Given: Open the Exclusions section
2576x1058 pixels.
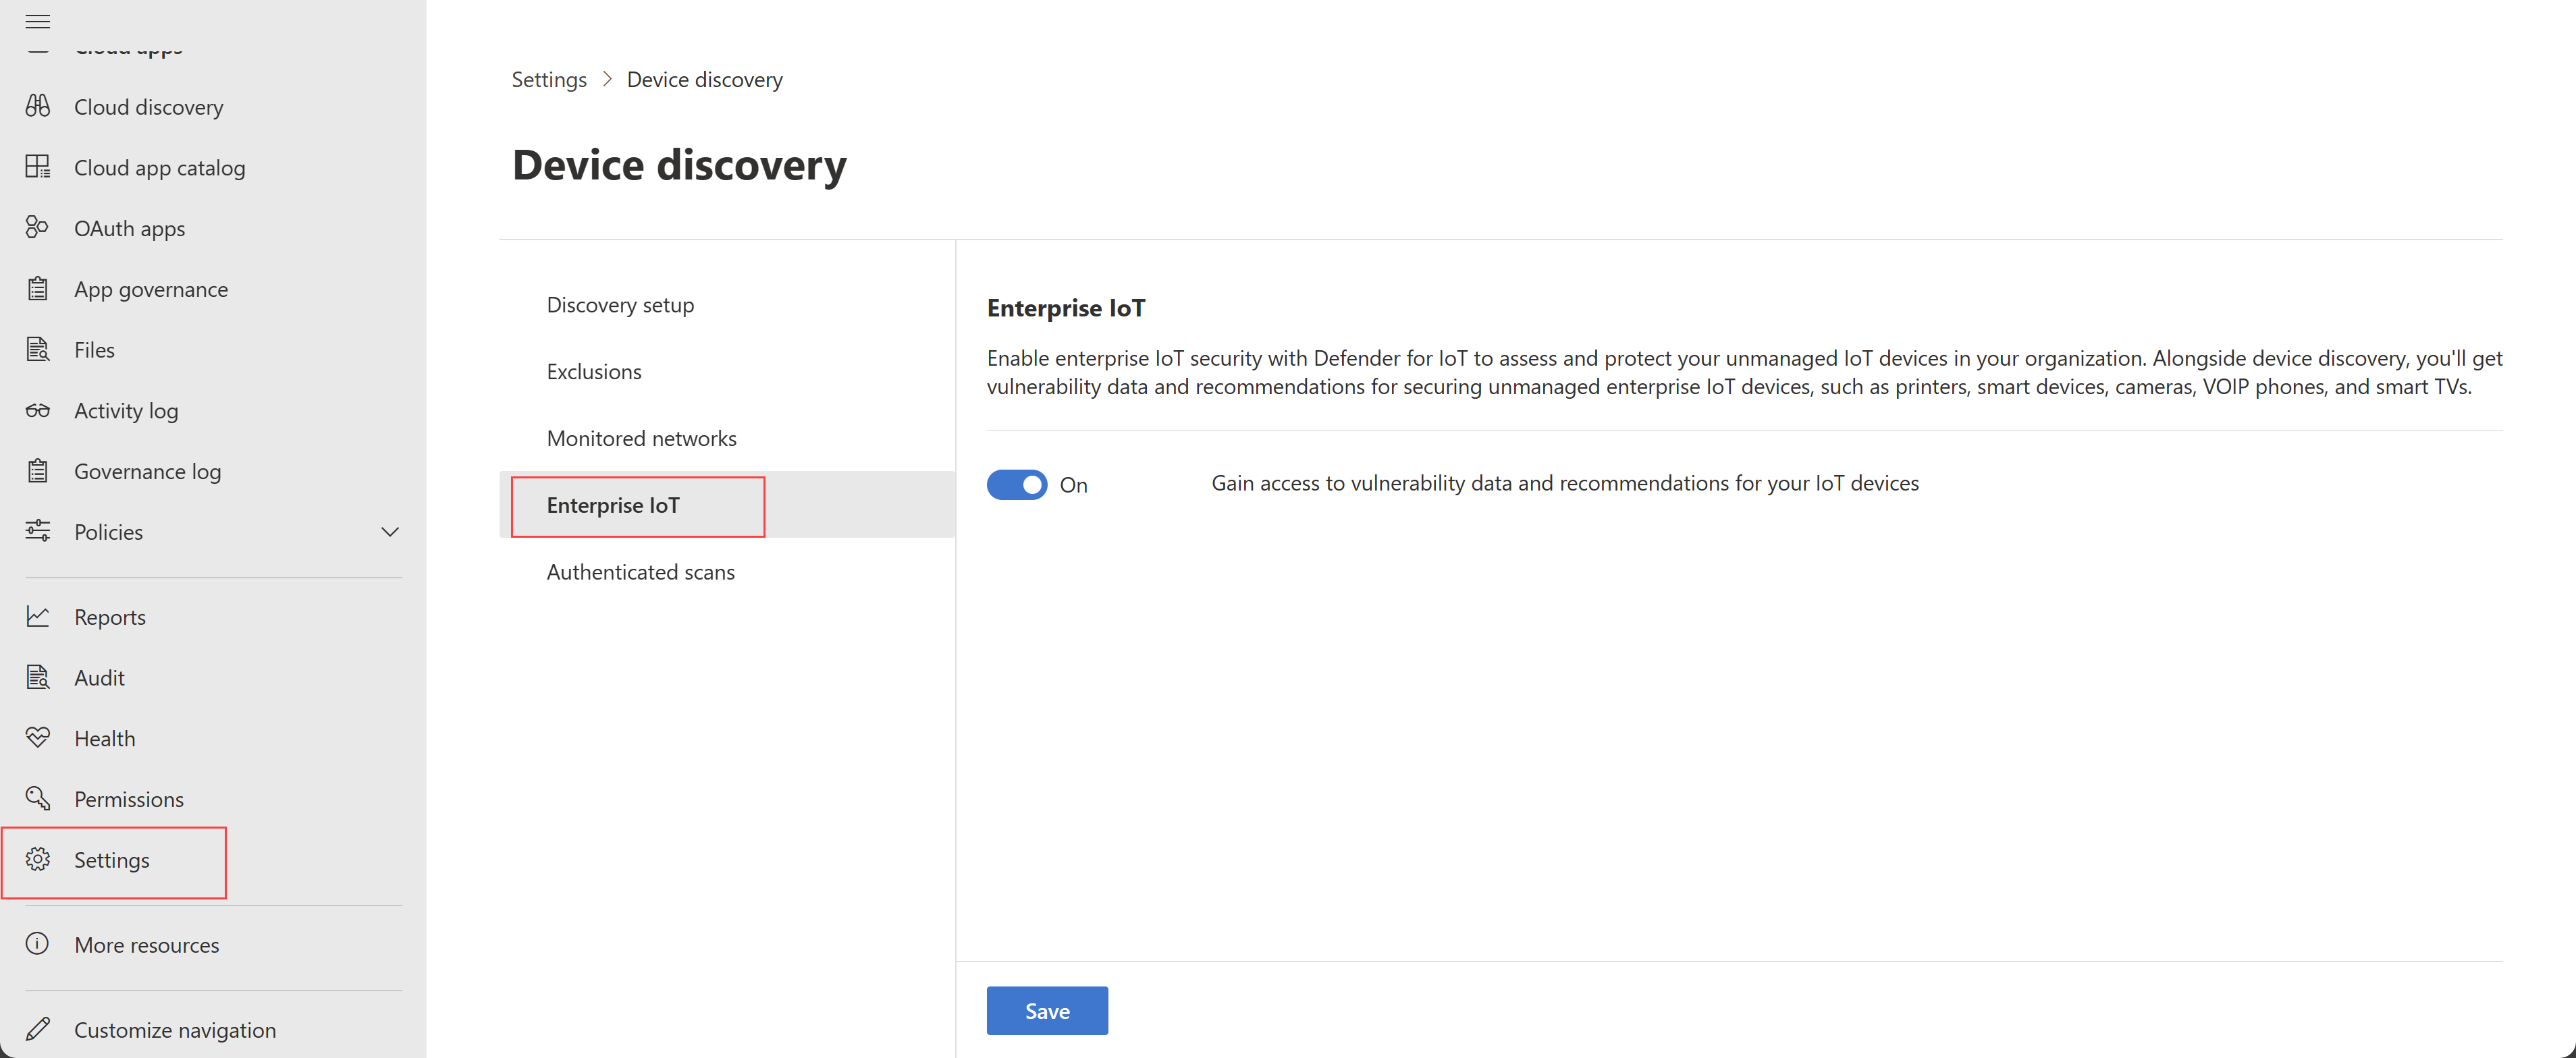Looking at the screenshot, I should (x=593, y=370).
